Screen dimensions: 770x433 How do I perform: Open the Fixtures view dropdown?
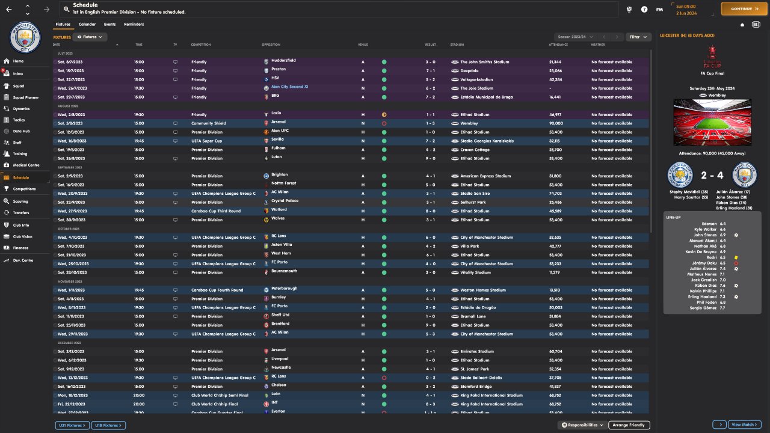90,37
